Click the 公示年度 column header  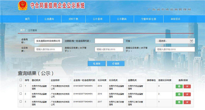click(102, 80)
